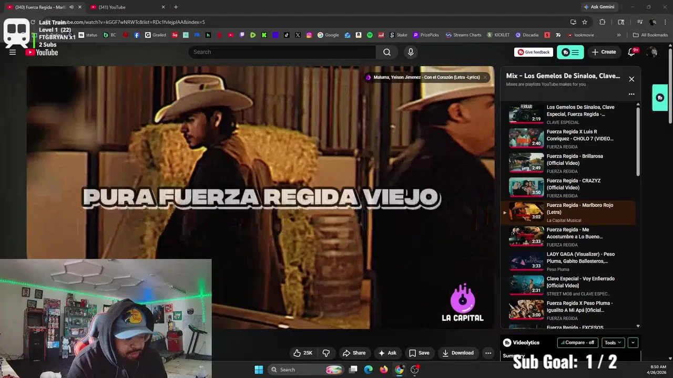Dislike the video with thumbs down
673x378 pixels.
pyautogui.click(x=326, y=353)
